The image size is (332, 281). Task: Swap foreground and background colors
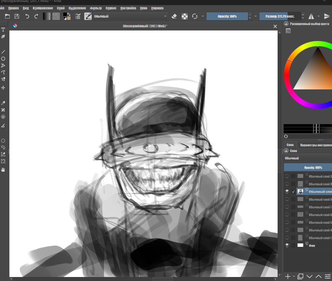69,14
